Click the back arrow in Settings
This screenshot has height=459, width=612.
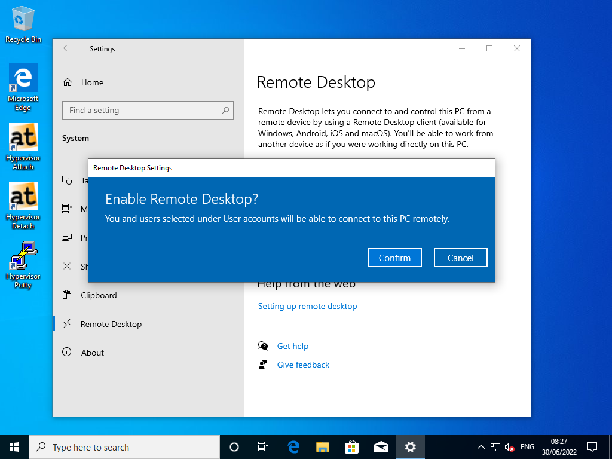tap(66, 48)
